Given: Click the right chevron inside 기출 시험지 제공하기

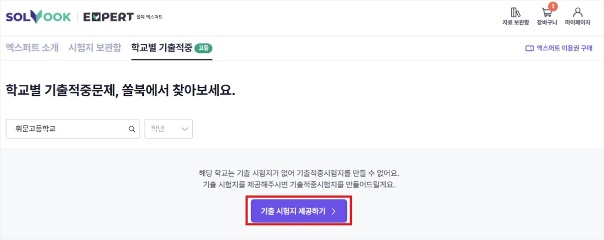Looking at the screenshot, I should pos(333,212).
